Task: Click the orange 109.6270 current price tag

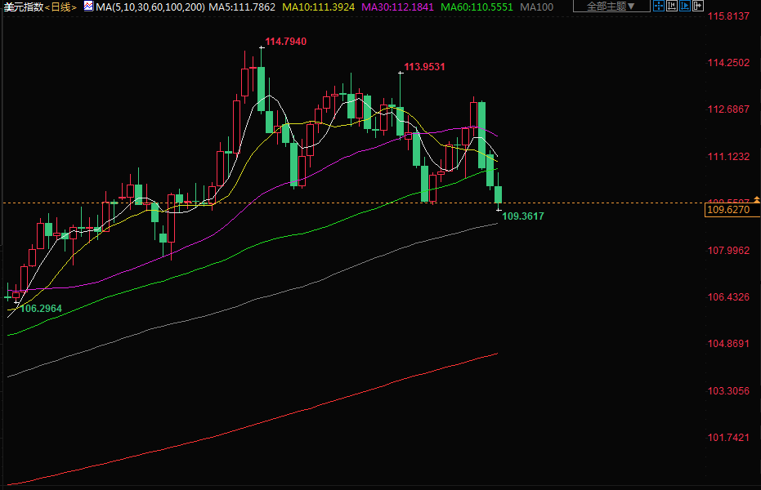Action: (x=727, y=211)
